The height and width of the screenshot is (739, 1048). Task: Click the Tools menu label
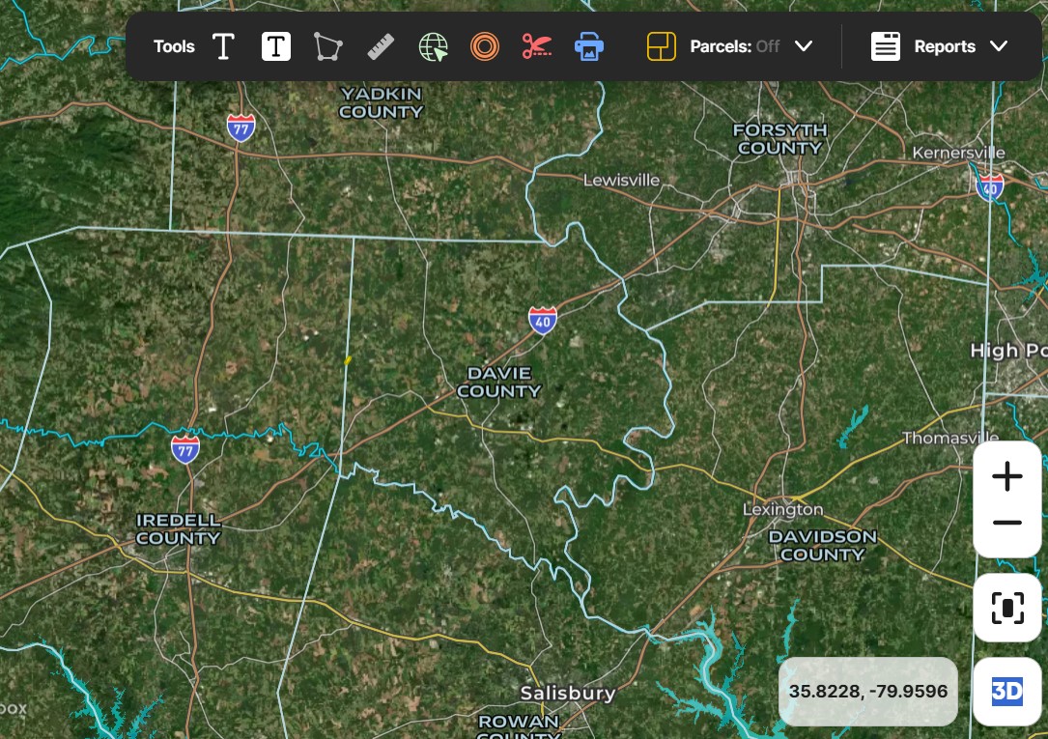[174, 46]
